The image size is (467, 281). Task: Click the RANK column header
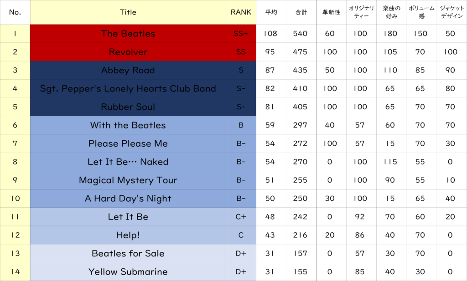[x=241, y=12]
